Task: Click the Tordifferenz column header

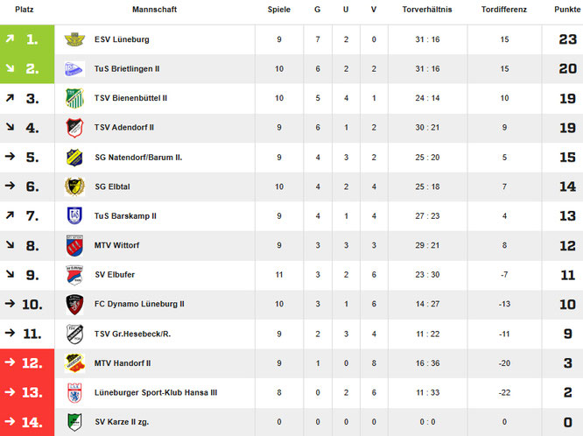Action: pyautogui.click(x=504, y=9)
